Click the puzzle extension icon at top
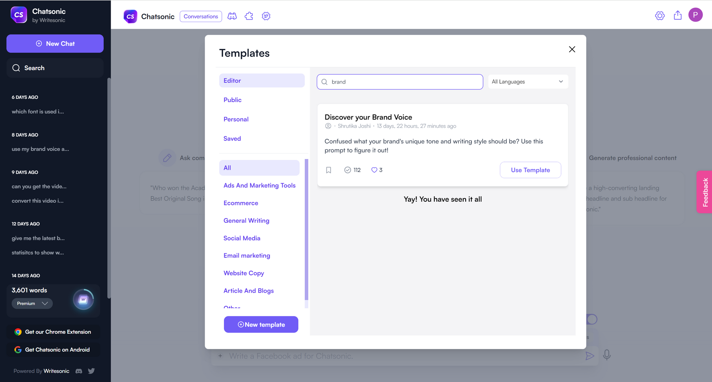 (249, 16)
